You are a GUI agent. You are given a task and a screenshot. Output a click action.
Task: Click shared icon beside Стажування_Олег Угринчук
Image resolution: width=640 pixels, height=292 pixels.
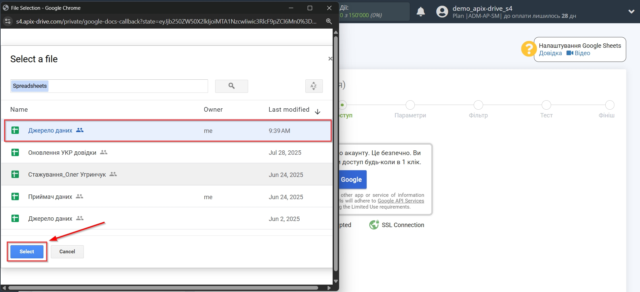click(113, 174)
